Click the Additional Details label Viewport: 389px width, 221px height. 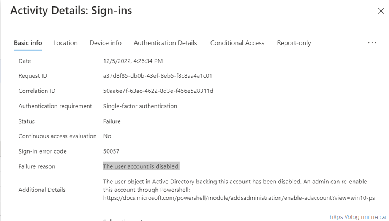click(x=42, y=190)
